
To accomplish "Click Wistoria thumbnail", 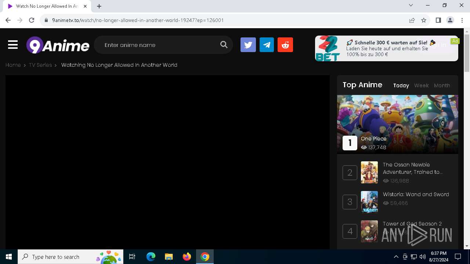I will (369, 202).
